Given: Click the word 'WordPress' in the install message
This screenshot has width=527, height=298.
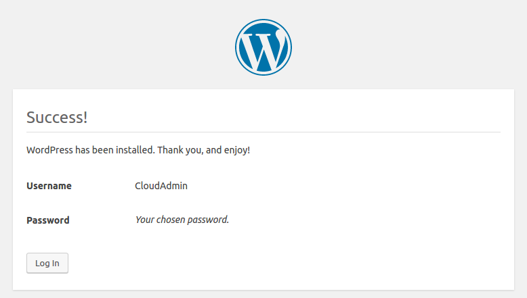Looking at the screenshot, I should [50, 149].
